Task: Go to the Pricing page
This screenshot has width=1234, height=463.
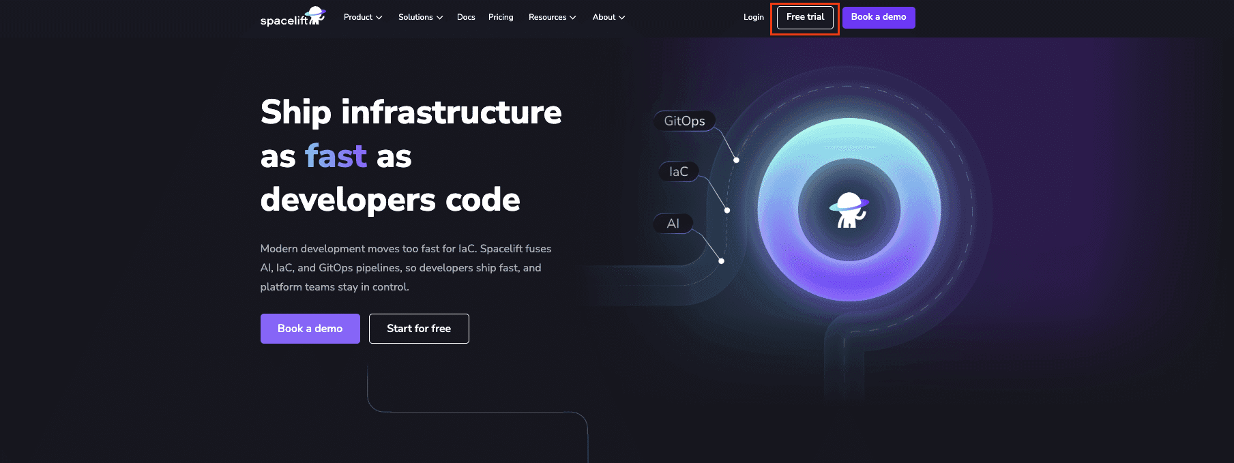Action: [x=501, y=17]
